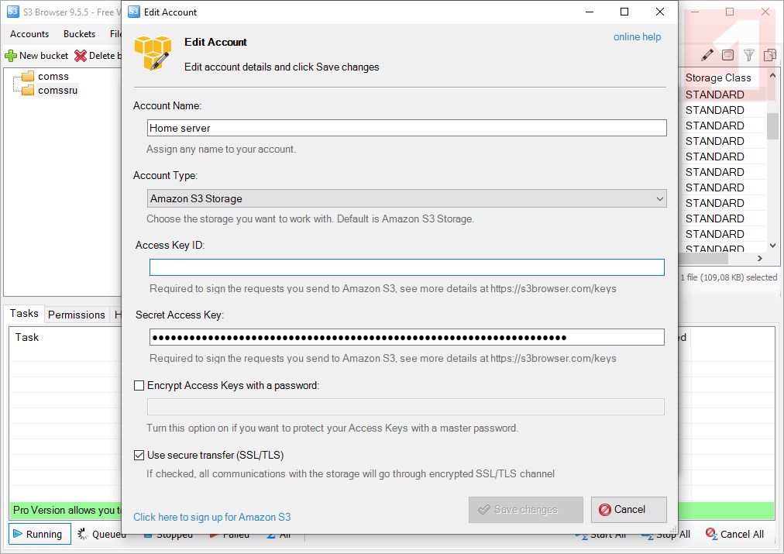Click the copy documents icon
The width and height of the screenshot is (784, 554).
pos(769,55)
